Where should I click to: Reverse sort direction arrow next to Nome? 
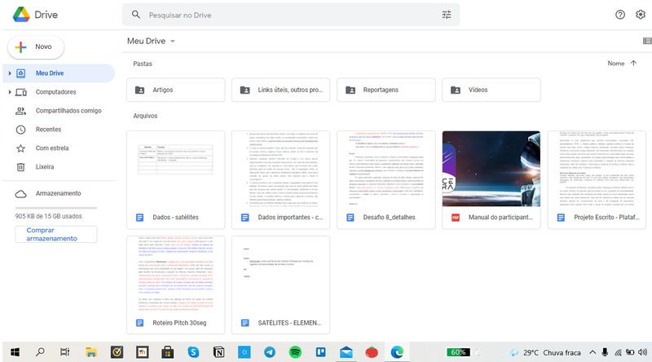[x=633, y=64]
